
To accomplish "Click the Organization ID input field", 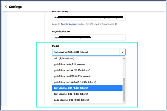I will point(88,37).
